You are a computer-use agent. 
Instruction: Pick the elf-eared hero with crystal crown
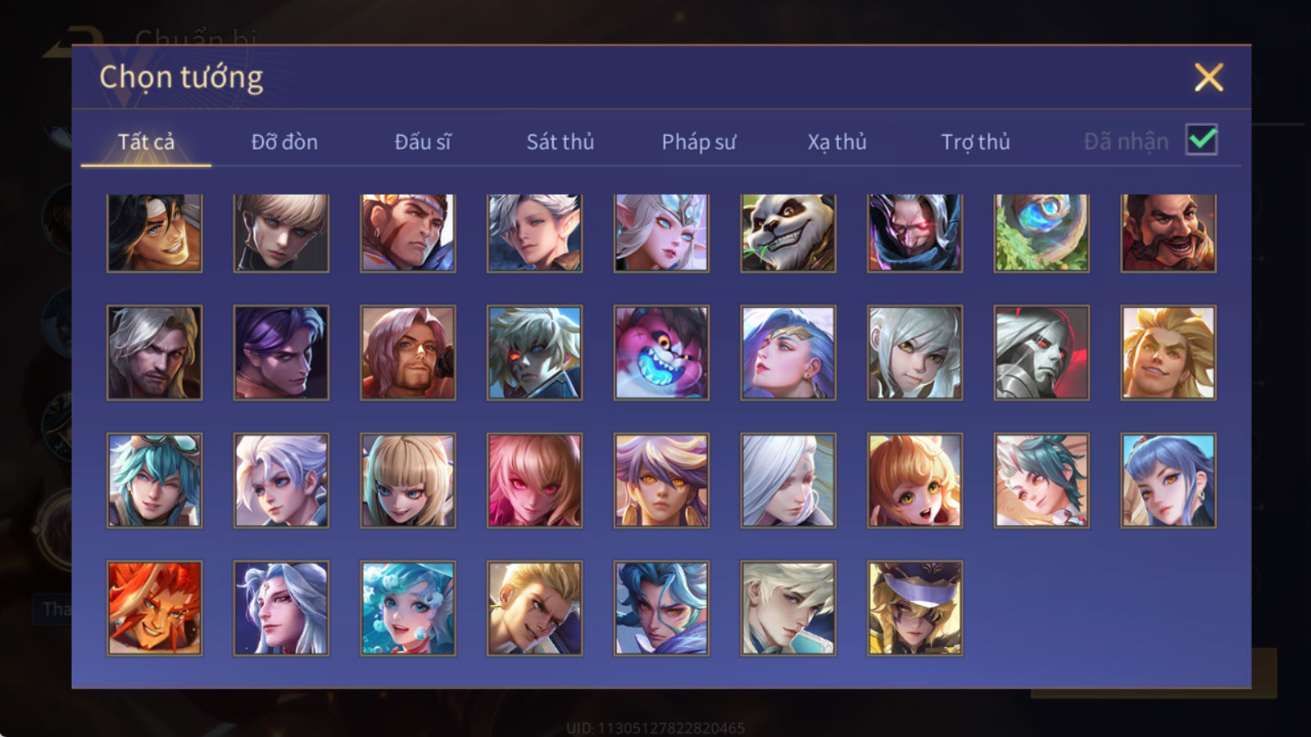click(x=661, y=233)
